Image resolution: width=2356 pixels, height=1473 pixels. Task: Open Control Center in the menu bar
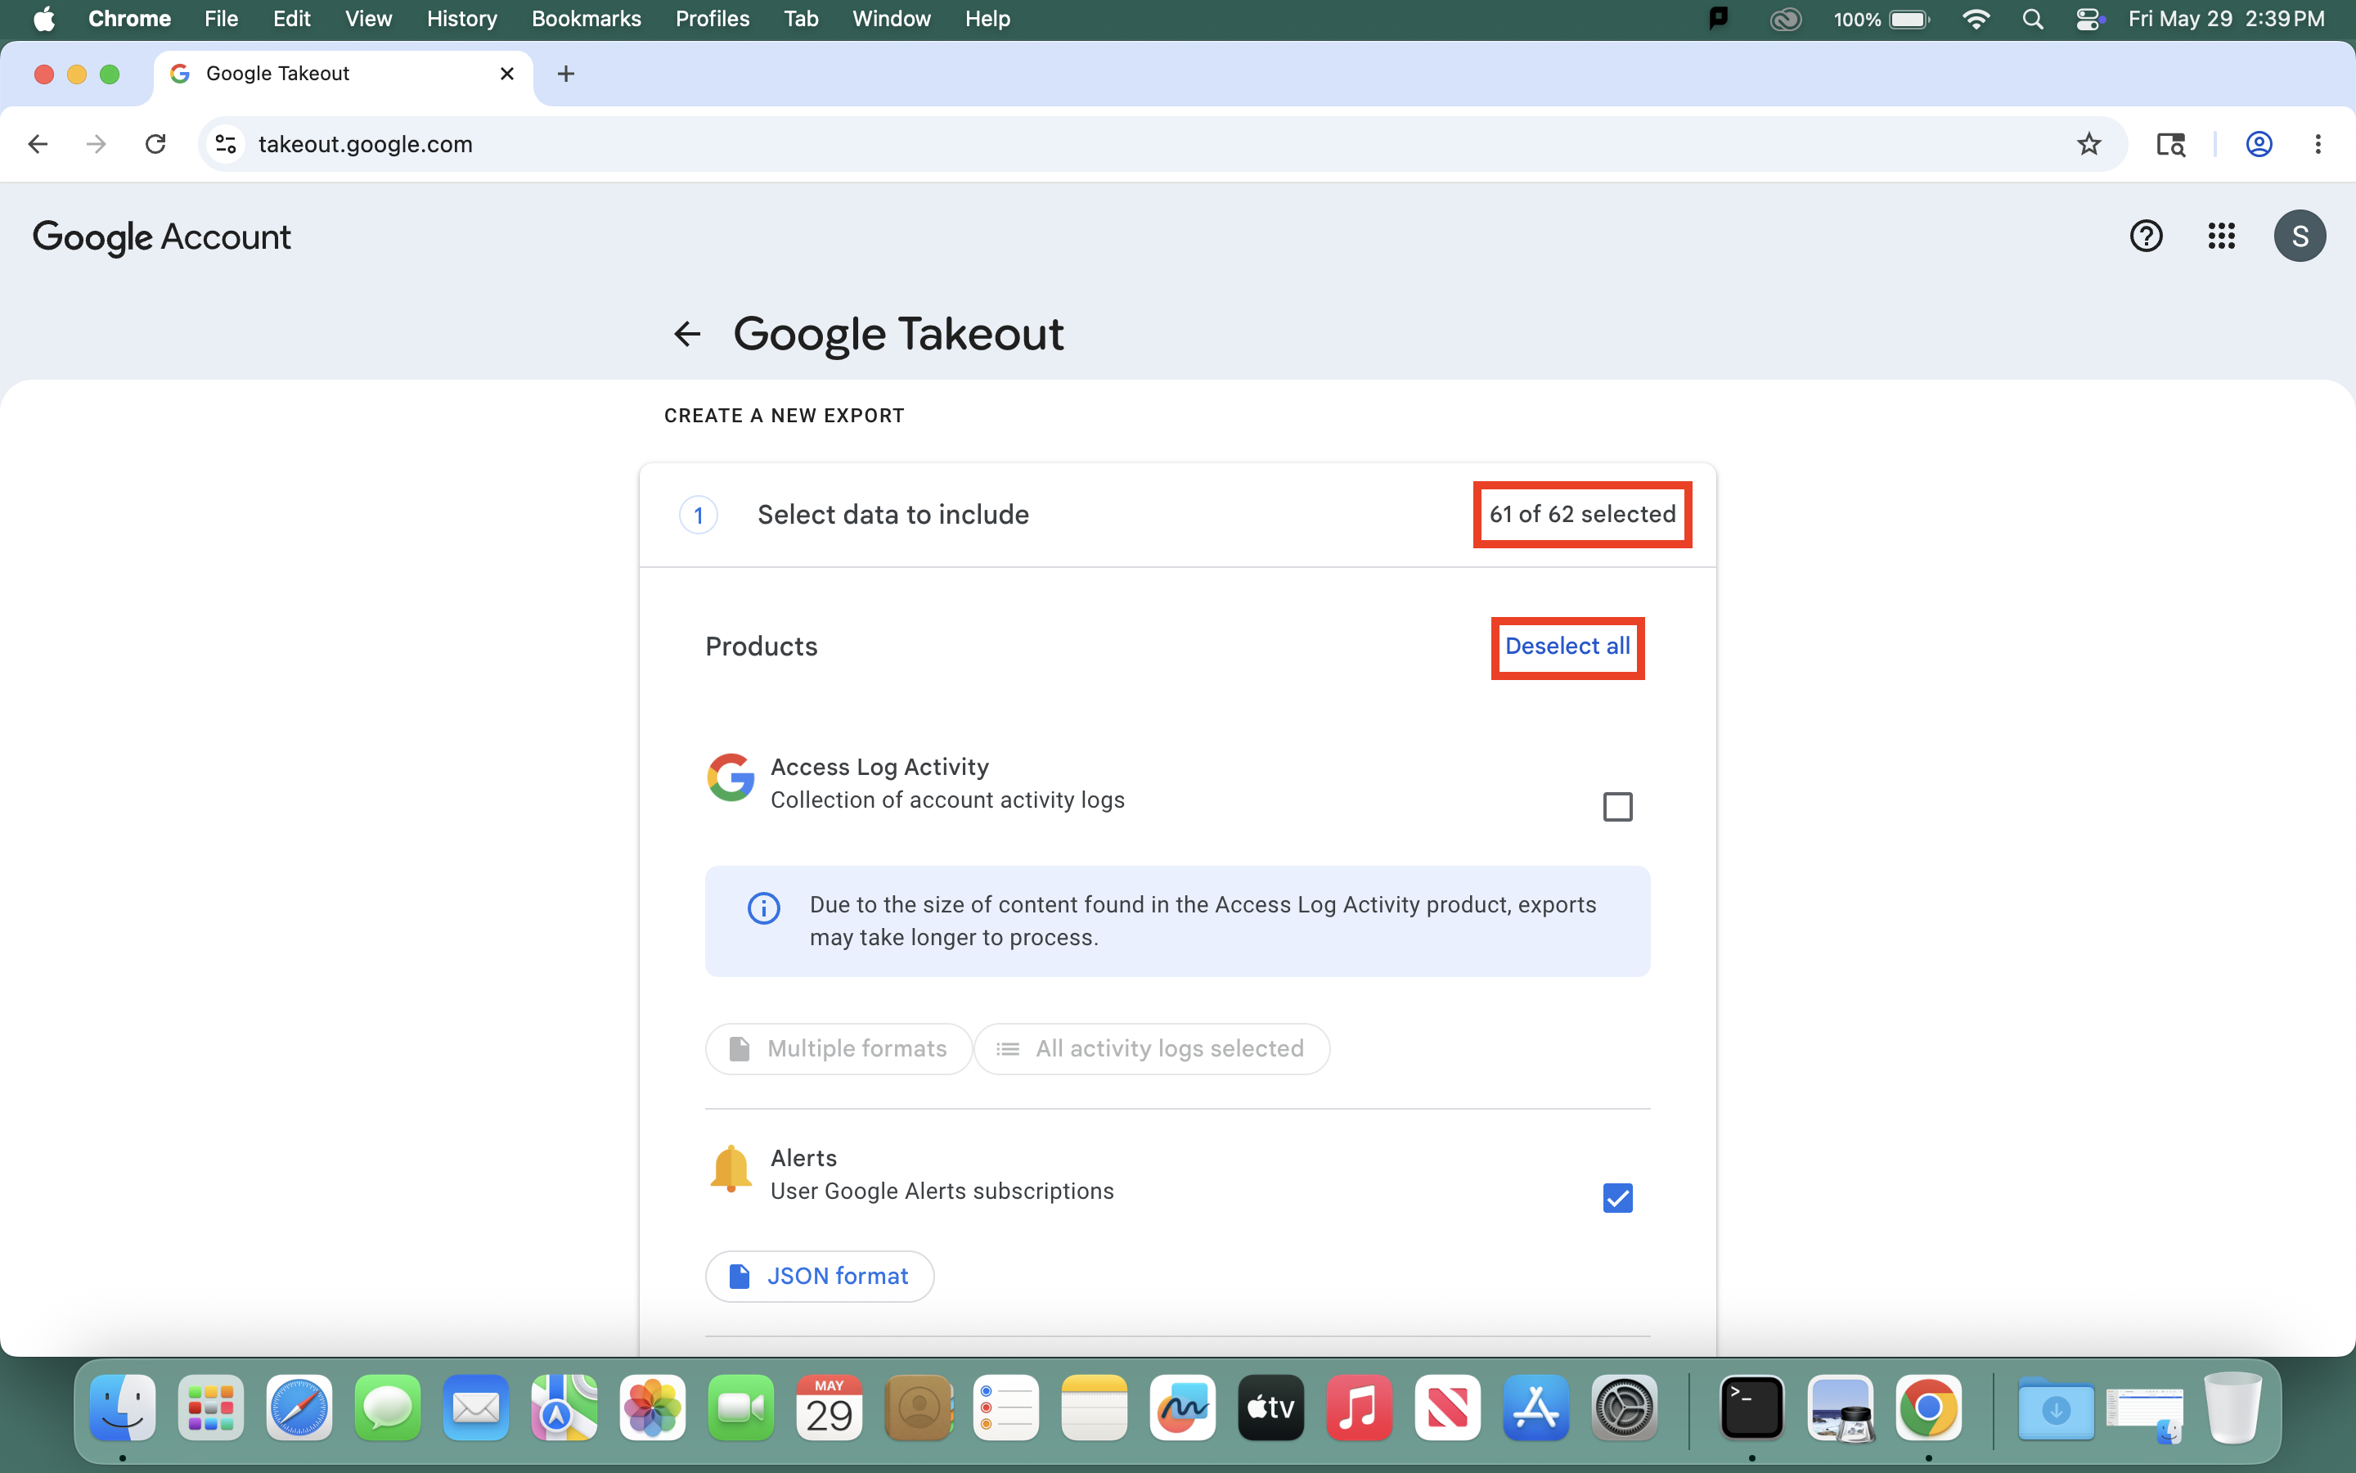[2089, 20]
